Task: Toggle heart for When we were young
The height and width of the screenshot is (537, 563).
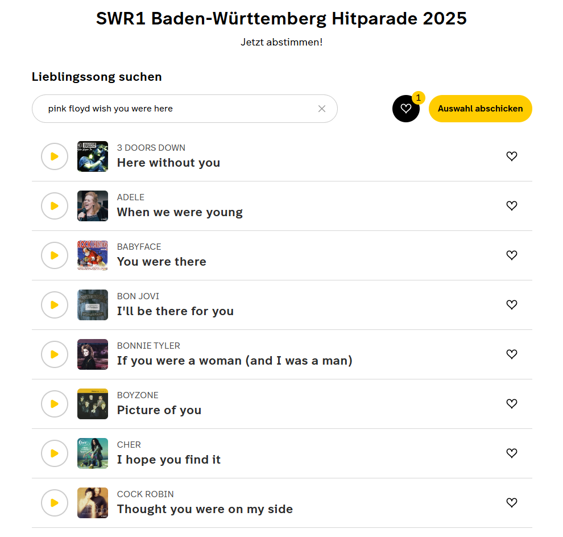Action: (512, 206)
